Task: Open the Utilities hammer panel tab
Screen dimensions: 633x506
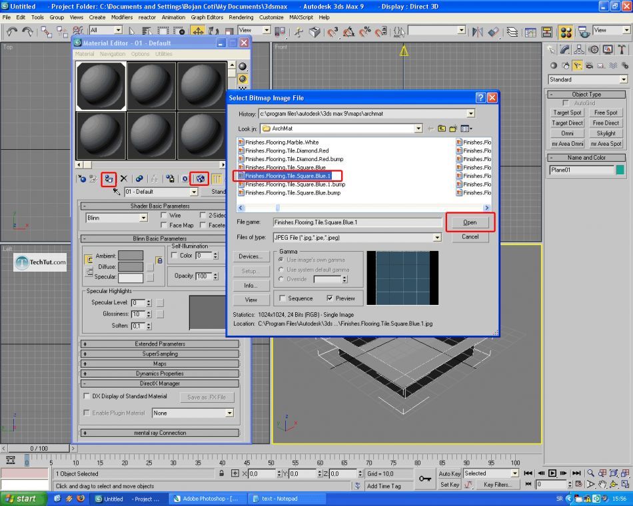Action: pyautogui.click(x=622, y=50)
